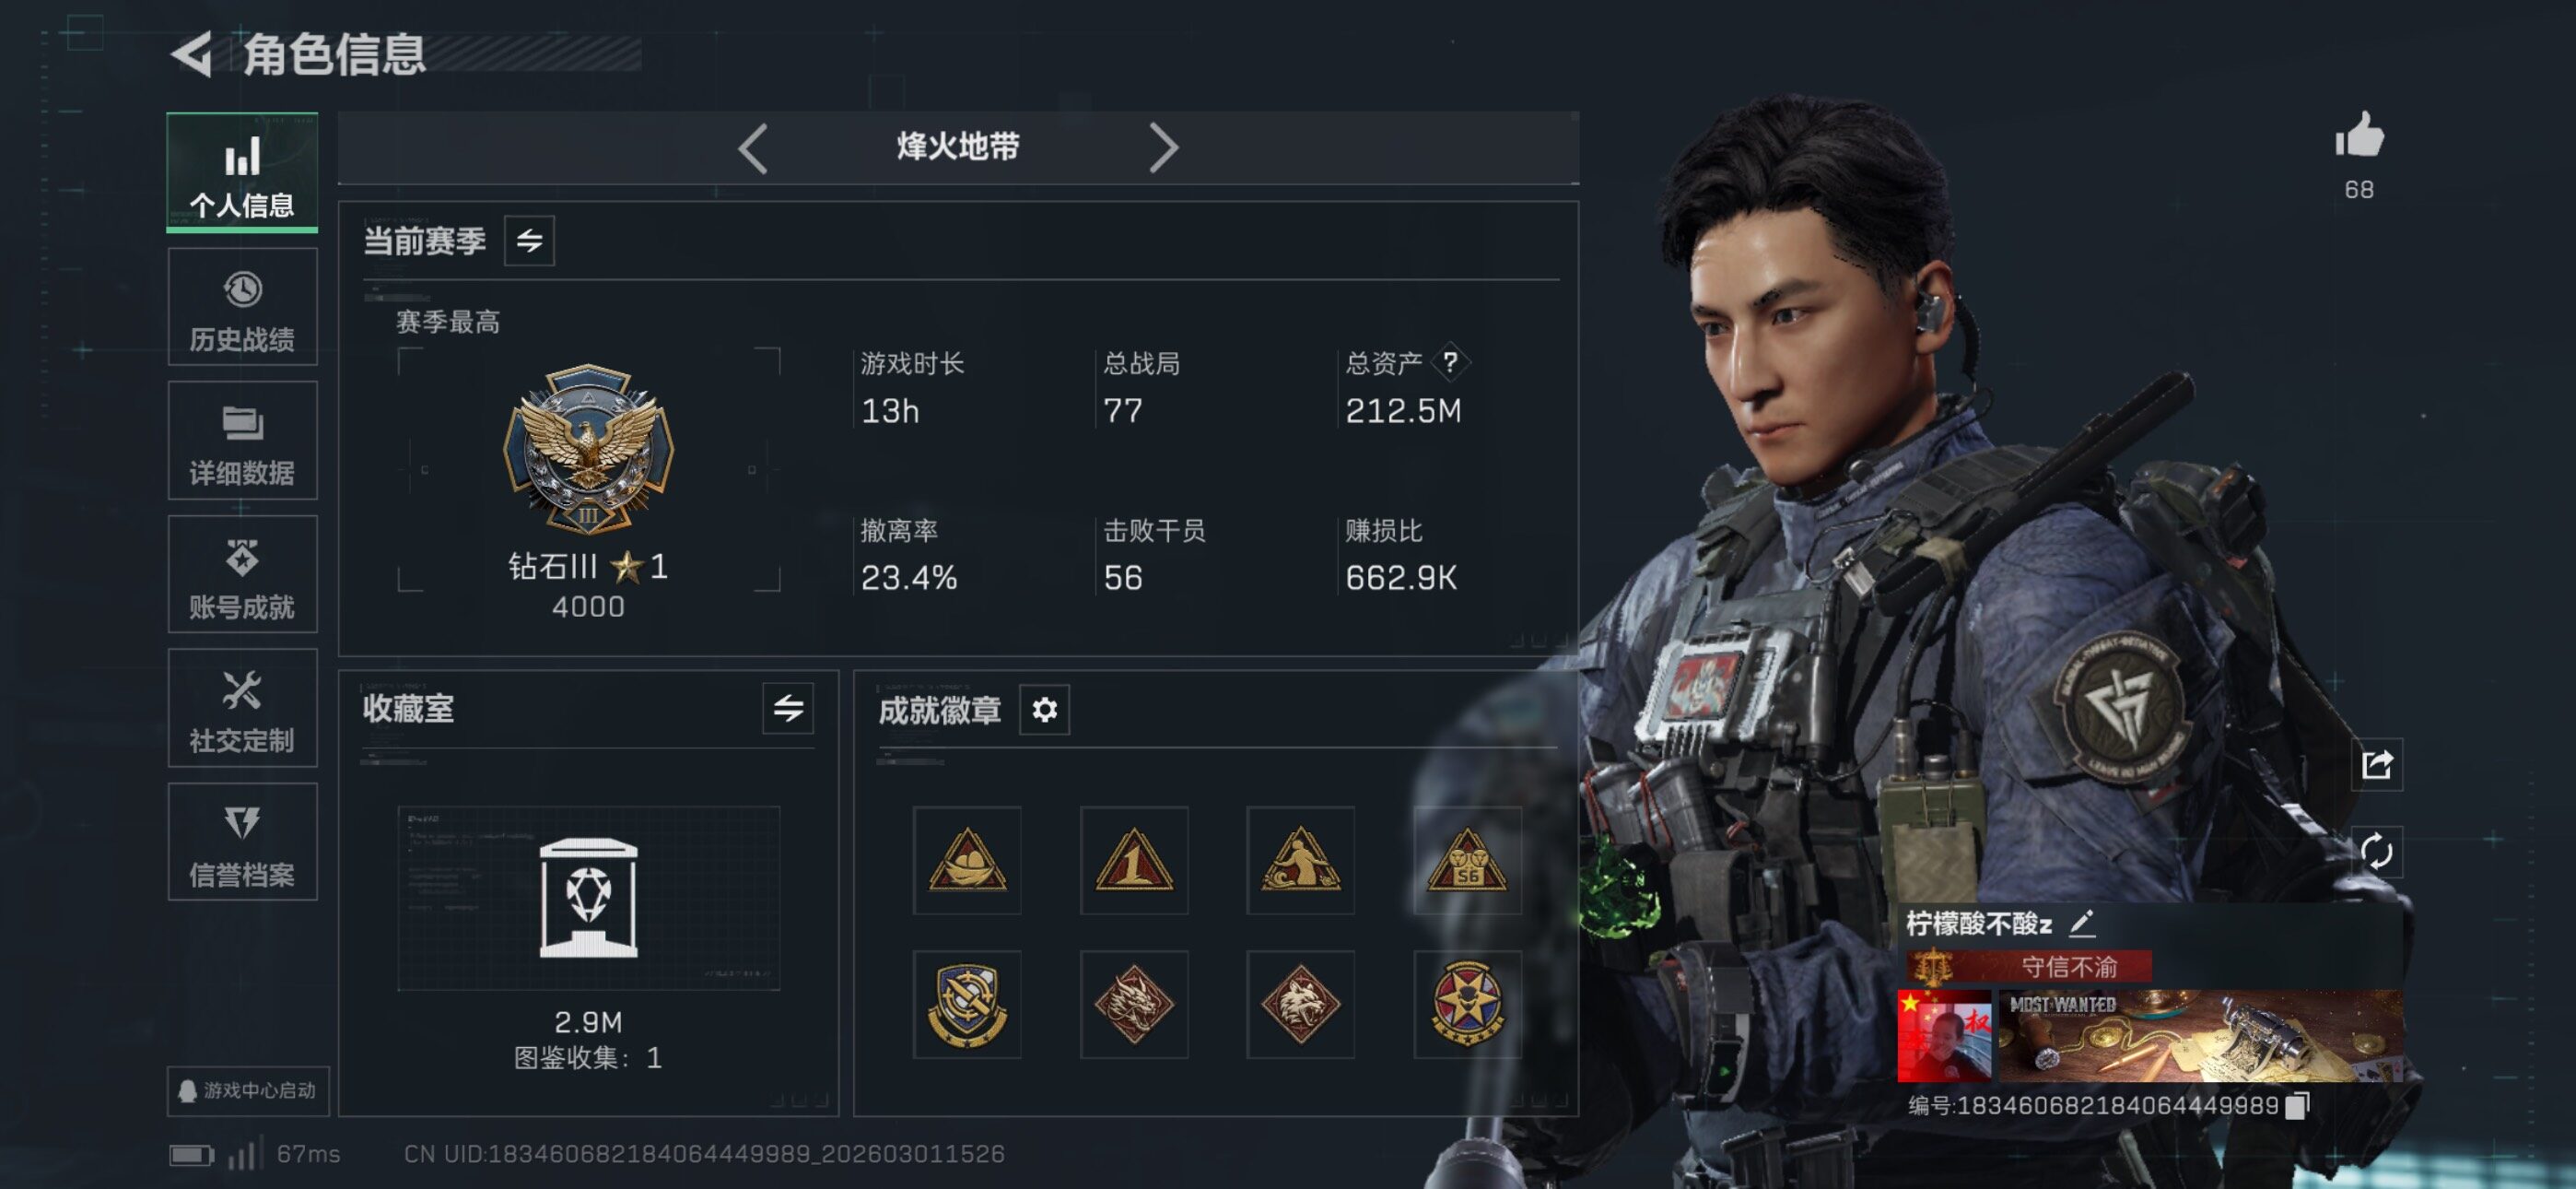Screen dimensions: 2576x1189
Task: Click the player avatar picture
Action: [1944, 1036]
